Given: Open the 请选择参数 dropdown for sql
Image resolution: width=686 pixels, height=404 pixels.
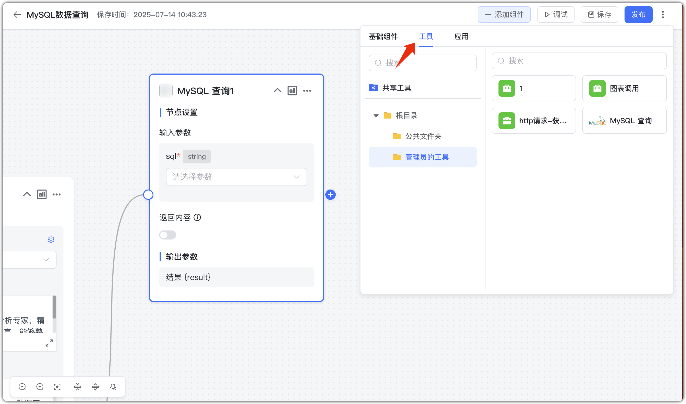Looking at the screenshot, I should pos(236,177).
